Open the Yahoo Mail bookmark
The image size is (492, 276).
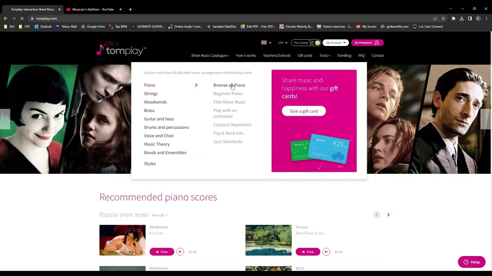coord(66,26)
